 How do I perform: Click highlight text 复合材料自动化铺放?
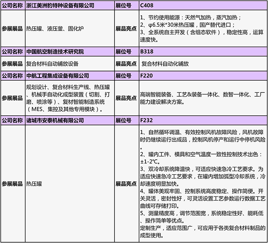pos(165,63)
